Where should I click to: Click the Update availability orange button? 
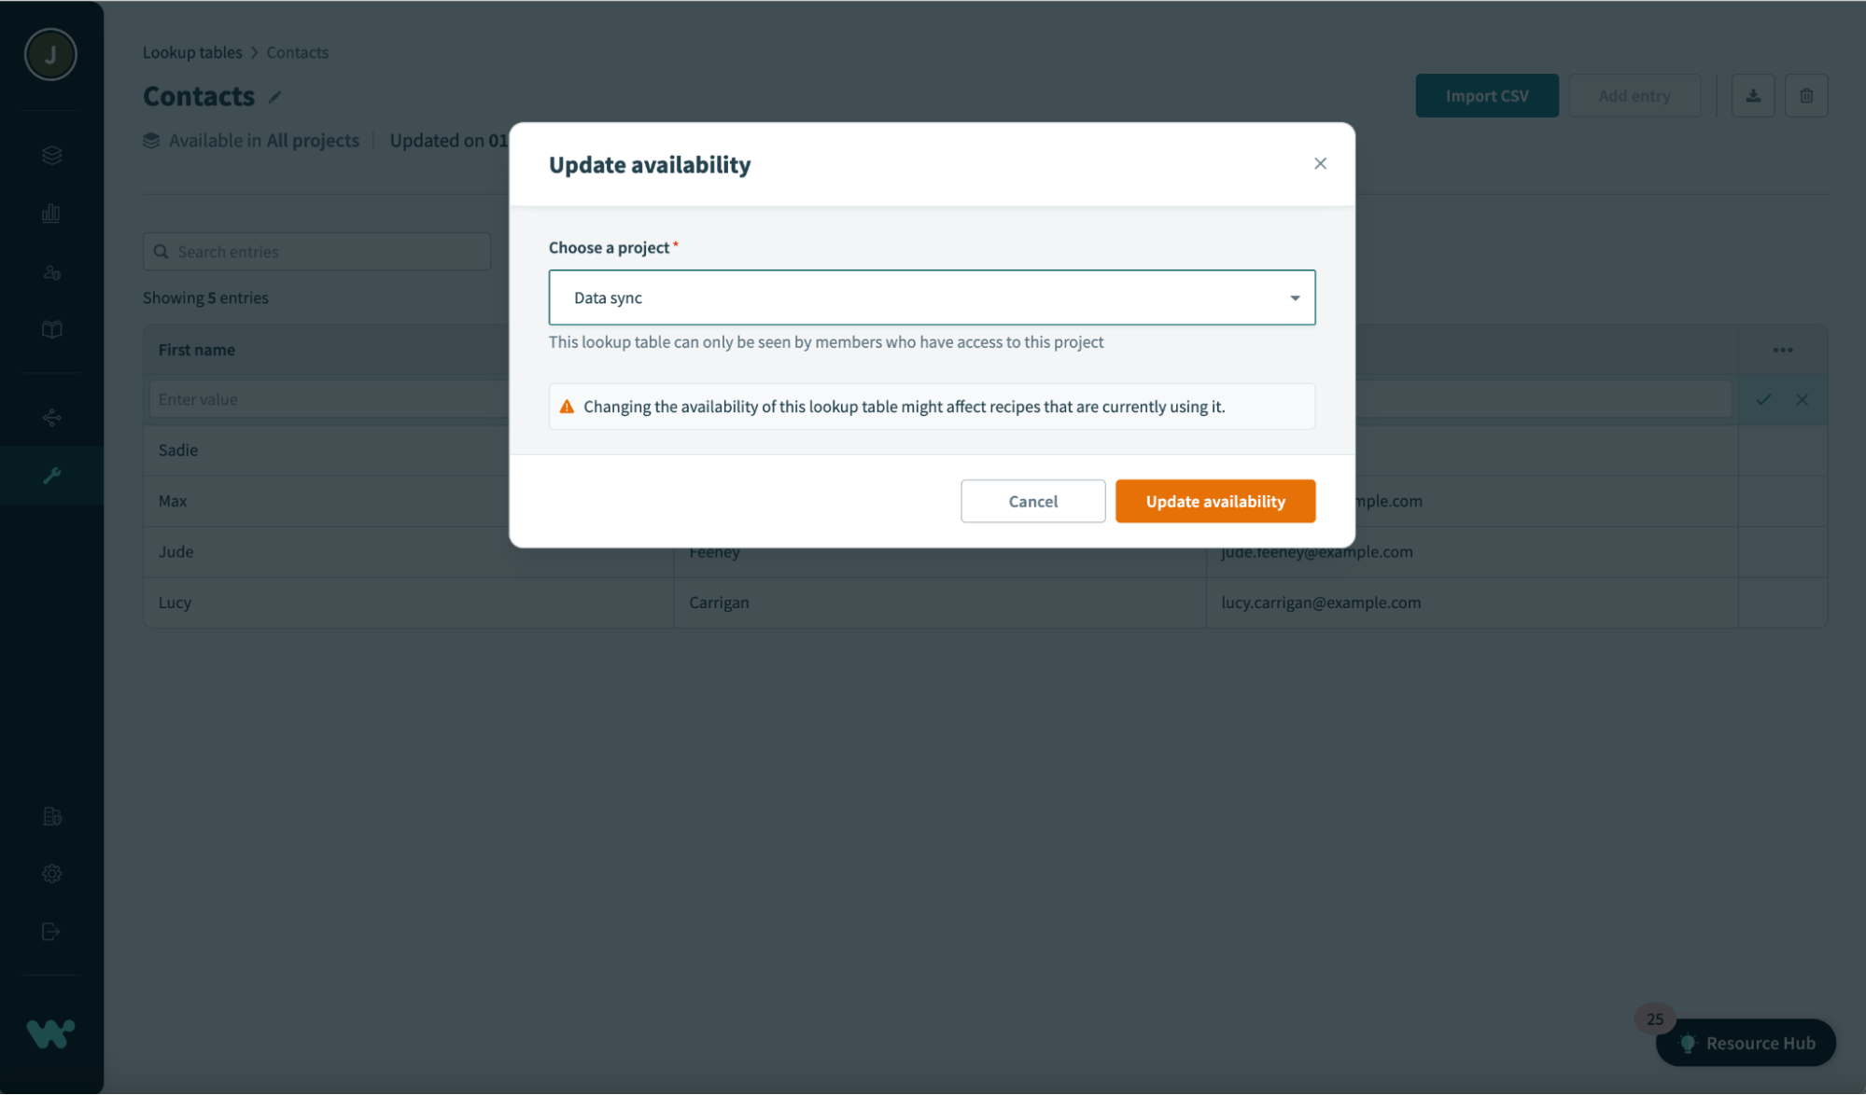point(1215,501)
